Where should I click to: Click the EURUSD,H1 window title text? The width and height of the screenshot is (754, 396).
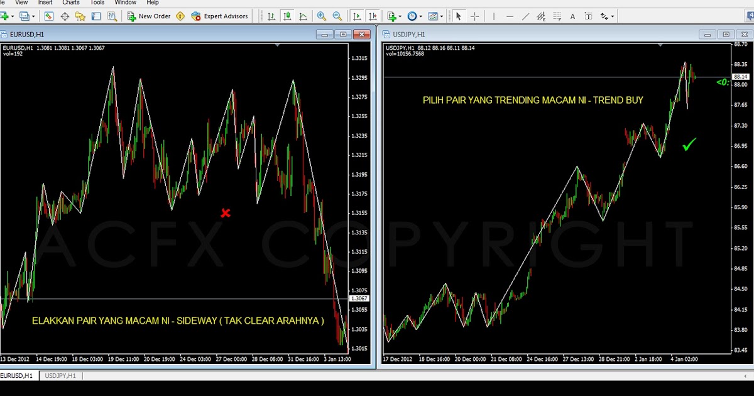coord(27,35)
